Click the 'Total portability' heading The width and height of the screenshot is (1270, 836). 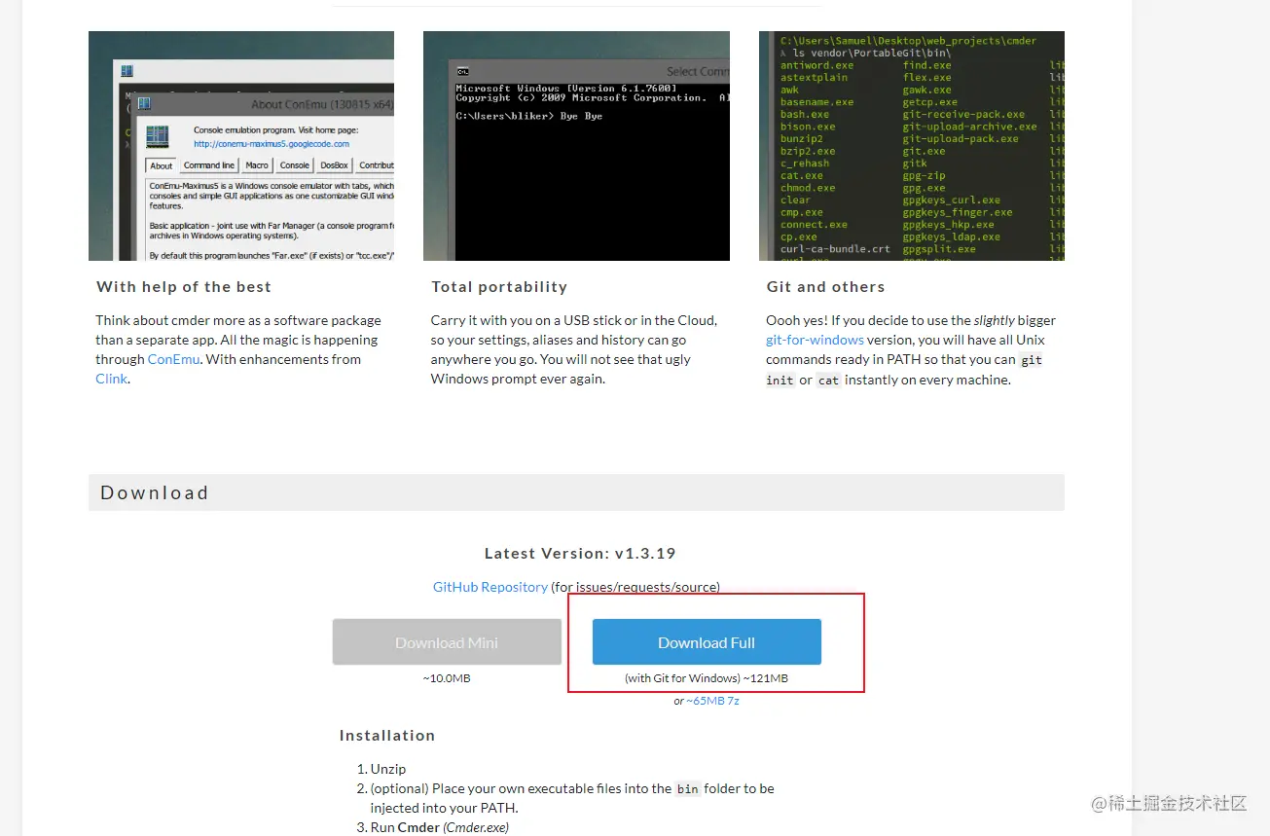[499, 287]
